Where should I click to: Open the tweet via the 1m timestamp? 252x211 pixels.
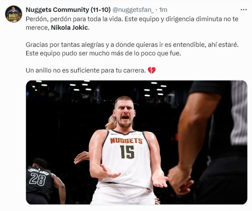point(163,10)
